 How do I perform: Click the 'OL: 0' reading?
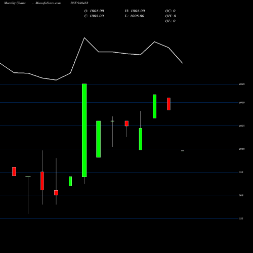171,21
